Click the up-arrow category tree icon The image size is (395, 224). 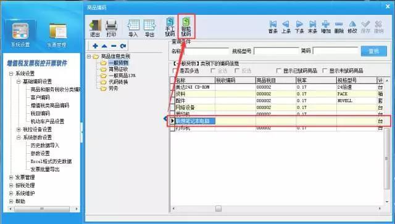click(x=104, y=46)
